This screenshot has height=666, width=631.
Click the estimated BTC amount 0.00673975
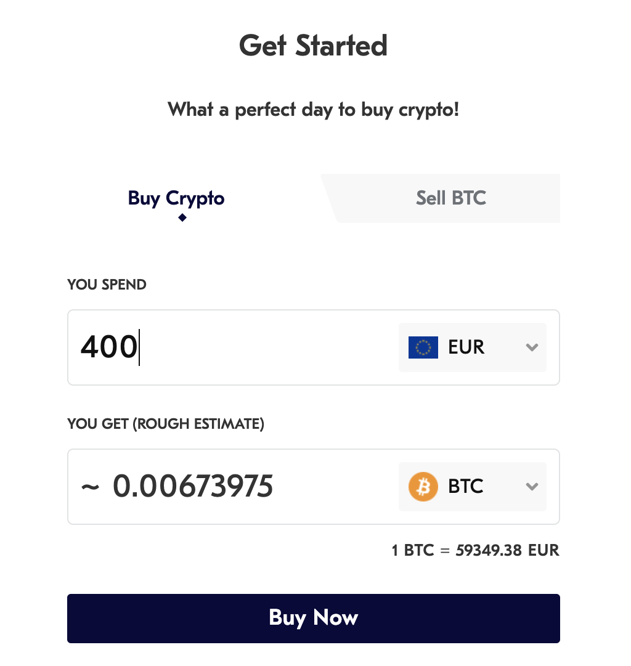(193, 487)
